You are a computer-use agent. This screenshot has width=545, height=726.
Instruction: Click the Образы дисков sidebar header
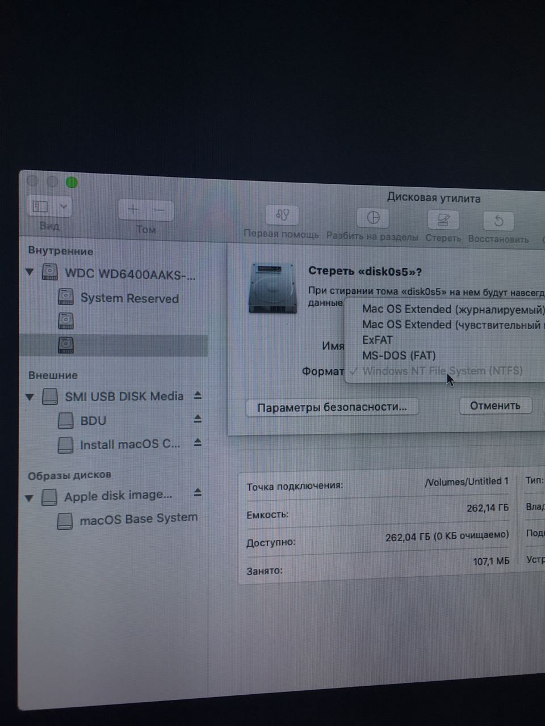pos(69,475)
